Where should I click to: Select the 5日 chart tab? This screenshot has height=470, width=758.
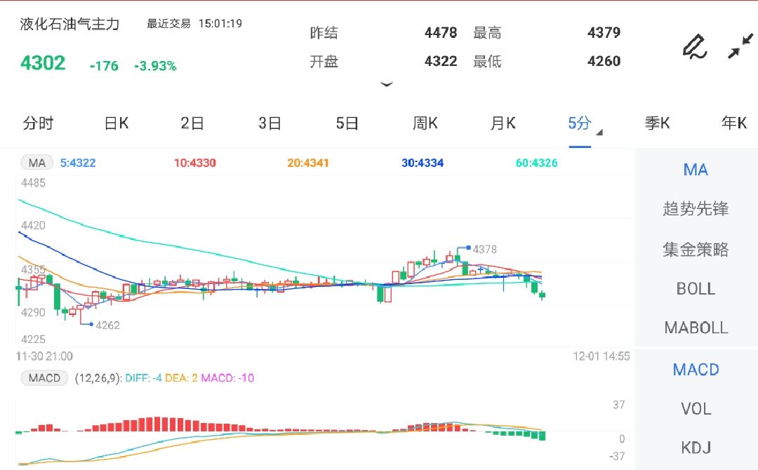(347, 123)
